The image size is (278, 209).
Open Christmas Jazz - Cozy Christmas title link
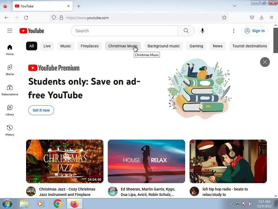[x=67, y=192]
